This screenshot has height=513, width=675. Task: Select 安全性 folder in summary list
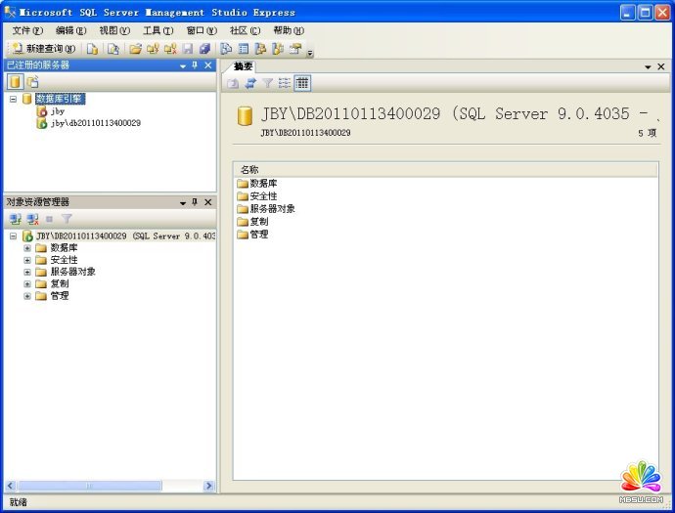click(x=257, y=196)
